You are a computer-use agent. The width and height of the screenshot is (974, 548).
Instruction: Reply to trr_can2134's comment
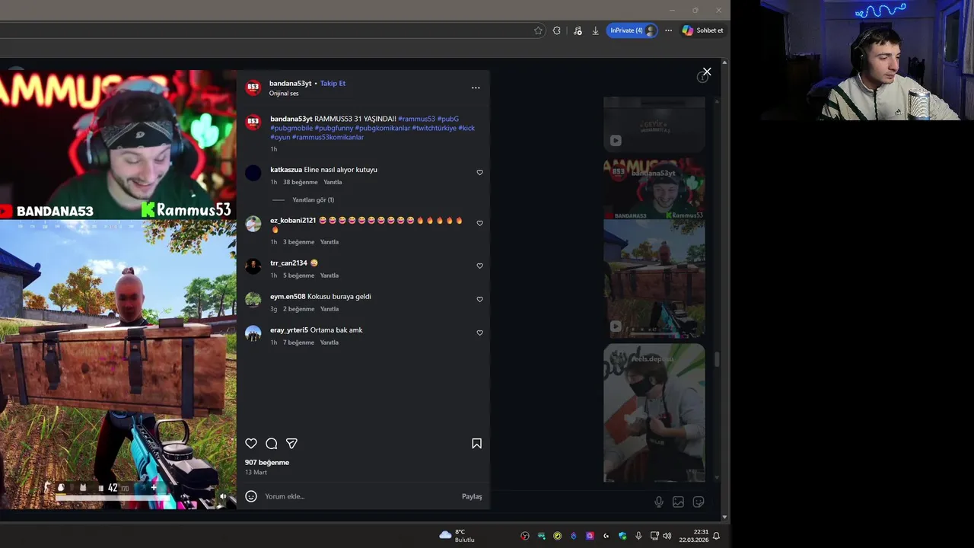(x=329, y=276)
